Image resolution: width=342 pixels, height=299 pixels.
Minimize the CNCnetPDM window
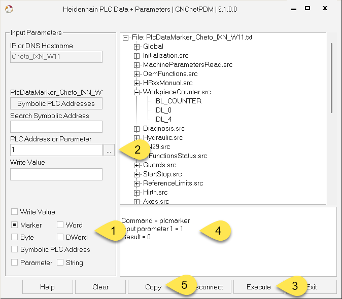click(x=294, y=9)
